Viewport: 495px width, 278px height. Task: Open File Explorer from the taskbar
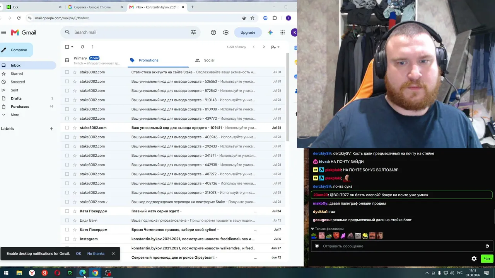[19, 273]
